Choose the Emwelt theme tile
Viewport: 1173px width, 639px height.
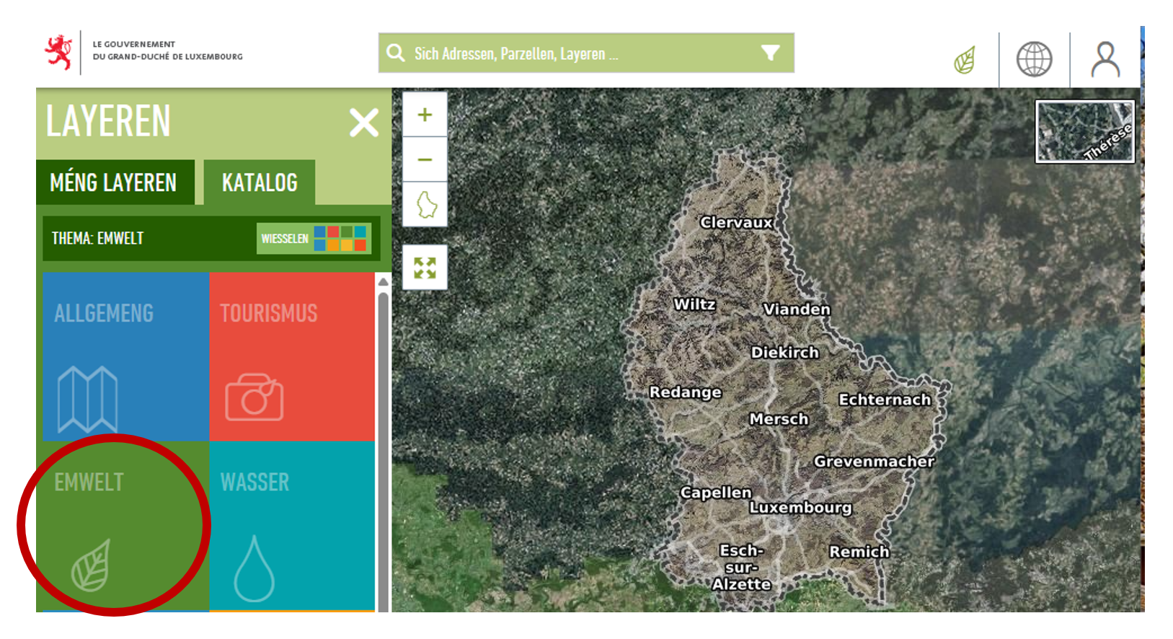point(123,526)
